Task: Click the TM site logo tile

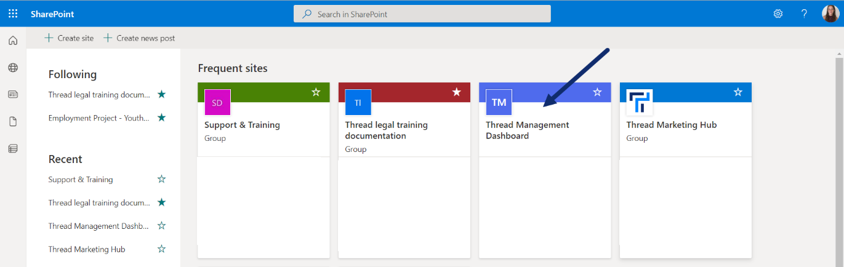Action: pyautogui.click(x=499, y=102)
